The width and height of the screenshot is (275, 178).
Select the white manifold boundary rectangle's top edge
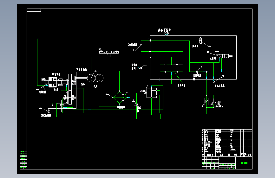193,35
